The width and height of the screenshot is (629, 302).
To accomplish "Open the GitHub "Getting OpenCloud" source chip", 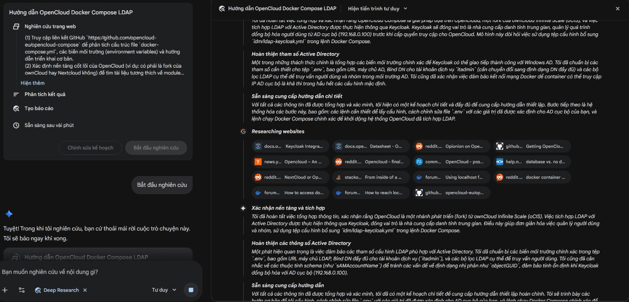I will tap(533, 146).
